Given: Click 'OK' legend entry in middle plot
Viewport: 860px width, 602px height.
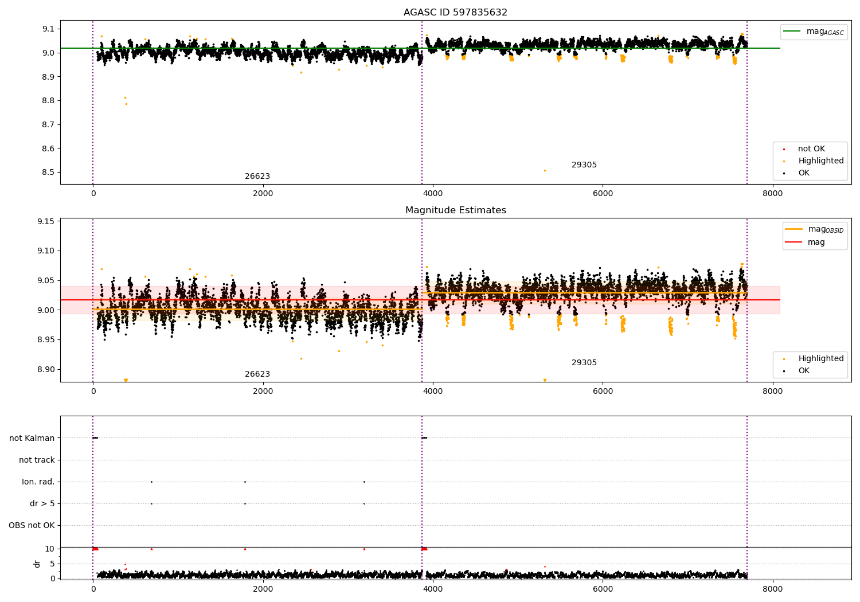Looking at the screenshot, I should [x=797, y=371].
